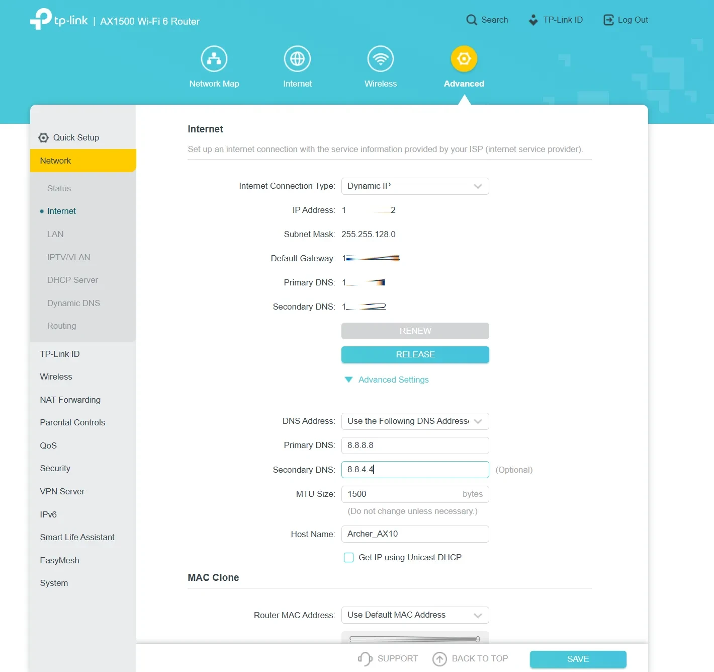Click the Quick Setup gear icon
Screen dimensions: 714x672
coord(44,138)
